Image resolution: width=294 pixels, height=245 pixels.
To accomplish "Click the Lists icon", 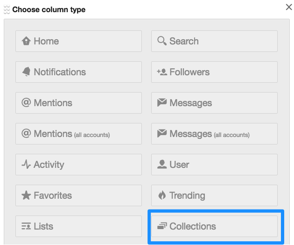I will tap(26, 226).
